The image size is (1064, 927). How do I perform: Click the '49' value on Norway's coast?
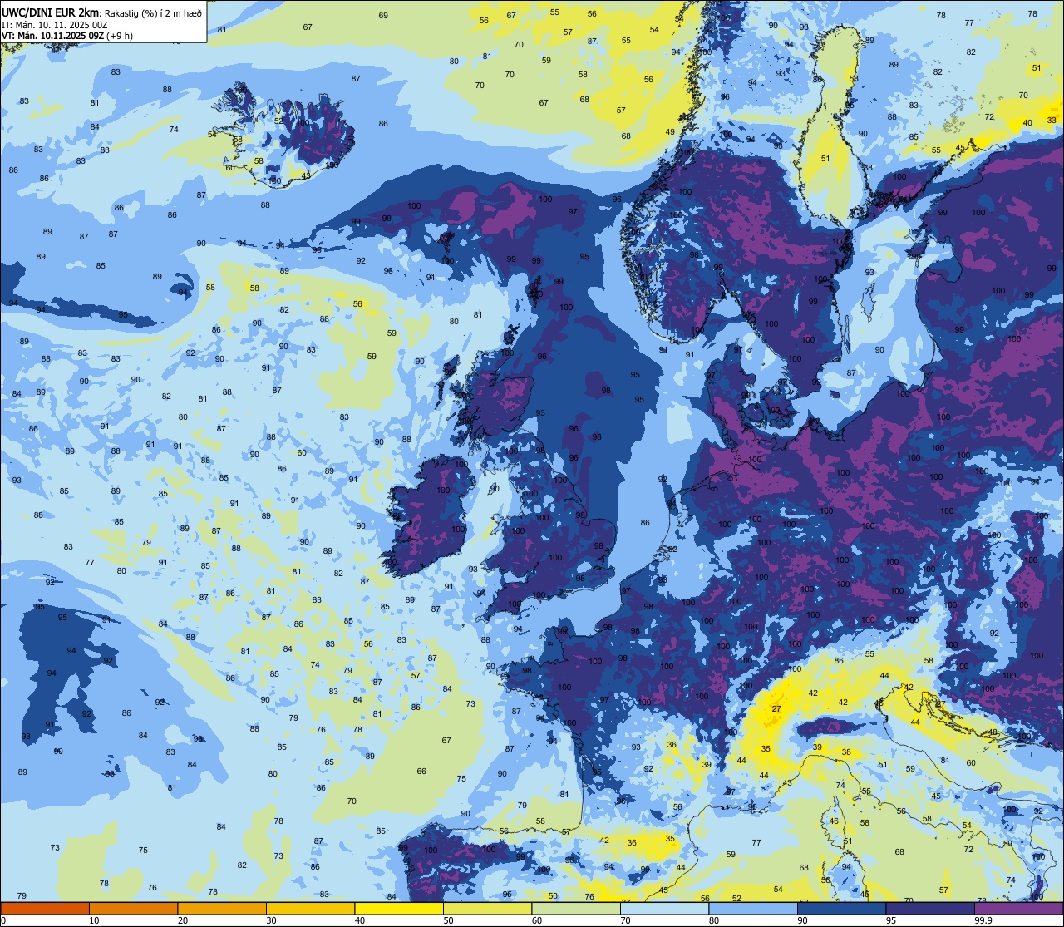[x=670, y=132]
